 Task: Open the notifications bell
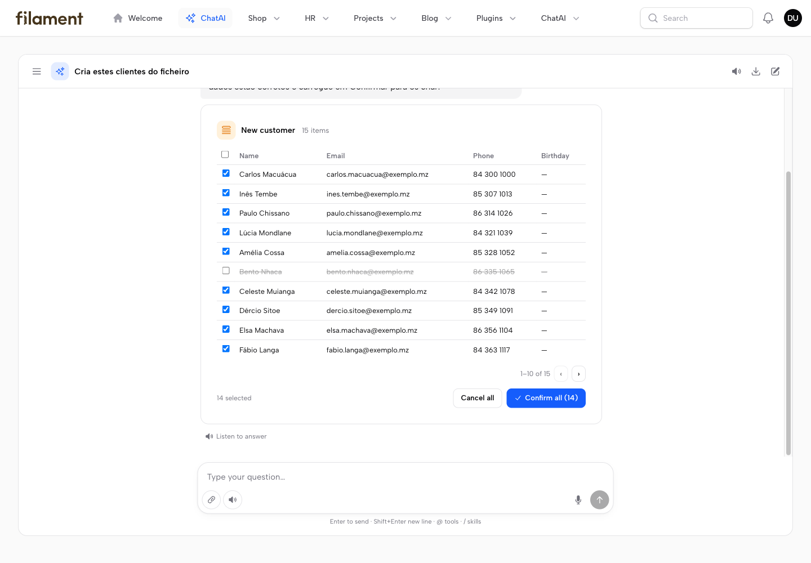(768, 18)
